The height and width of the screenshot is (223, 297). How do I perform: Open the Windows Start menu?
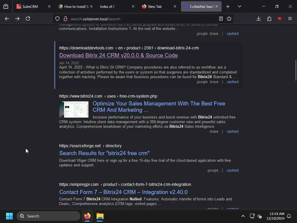click(x=9, y=216)
